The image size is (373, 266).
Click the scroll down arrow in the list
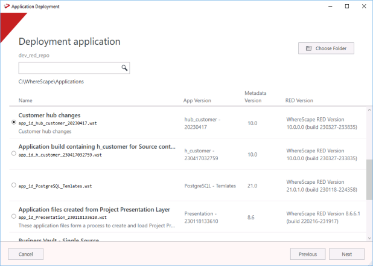pyautogui.click(x=368, y=238)
